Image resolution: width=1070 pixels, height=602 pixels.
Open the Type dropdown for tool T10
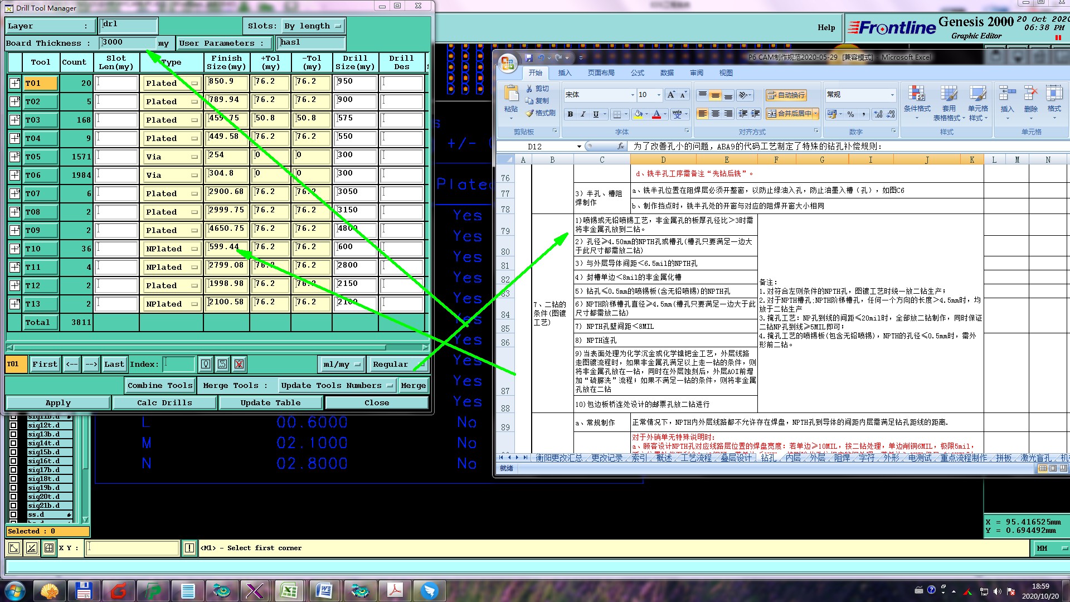(172, 249)
